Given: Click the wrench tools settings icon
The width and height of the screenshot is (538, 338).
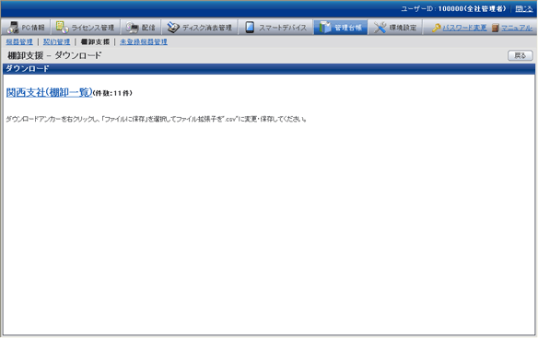Looking at the screenshot, I should [380, 28].
